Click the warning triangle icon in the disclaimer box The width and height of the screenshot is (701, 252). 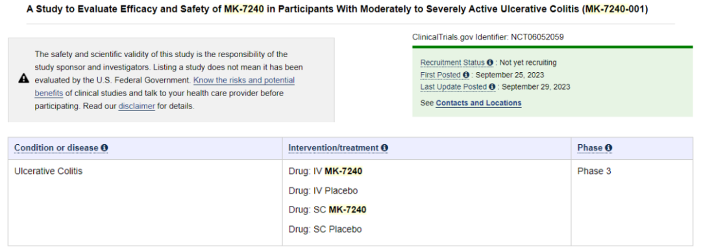(24, 79)
